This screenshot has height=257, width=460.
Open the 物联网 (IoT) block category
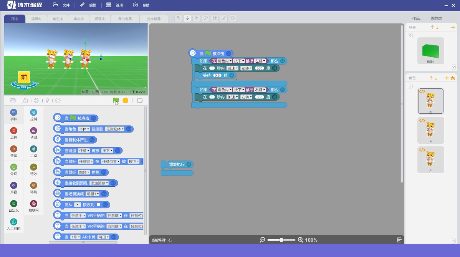tap(33, 206)
